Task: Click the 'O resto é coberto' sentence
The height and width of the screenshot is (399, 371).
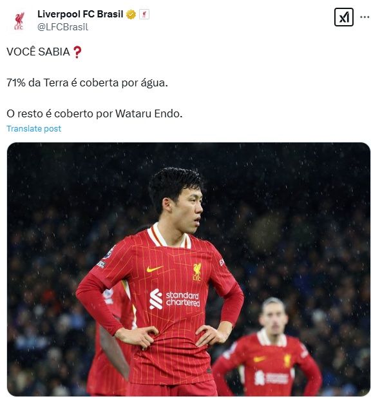Action: point(95,113)
